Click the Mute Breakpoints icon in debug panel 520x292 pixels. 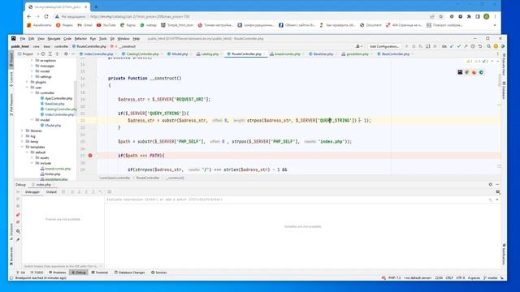[x=18, y=222]
